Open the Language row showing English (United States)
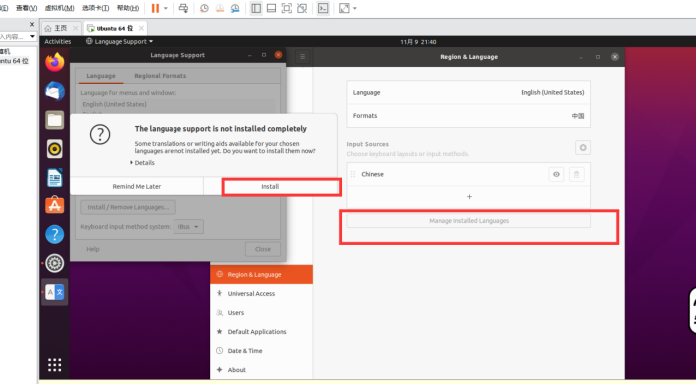697x385 pixels. click(469, 93)
